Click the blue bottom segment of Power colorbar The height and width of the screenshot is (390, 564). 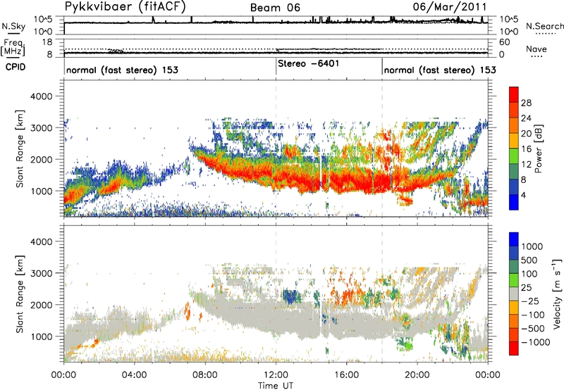pyautogui.click(x=514, y=202)
